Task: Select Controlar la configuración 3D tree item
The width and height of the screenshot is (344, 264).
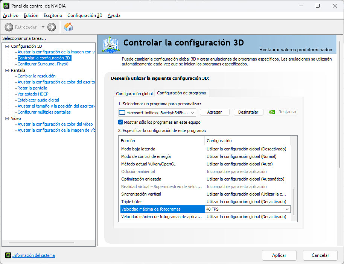Action: tap(44, 58)
